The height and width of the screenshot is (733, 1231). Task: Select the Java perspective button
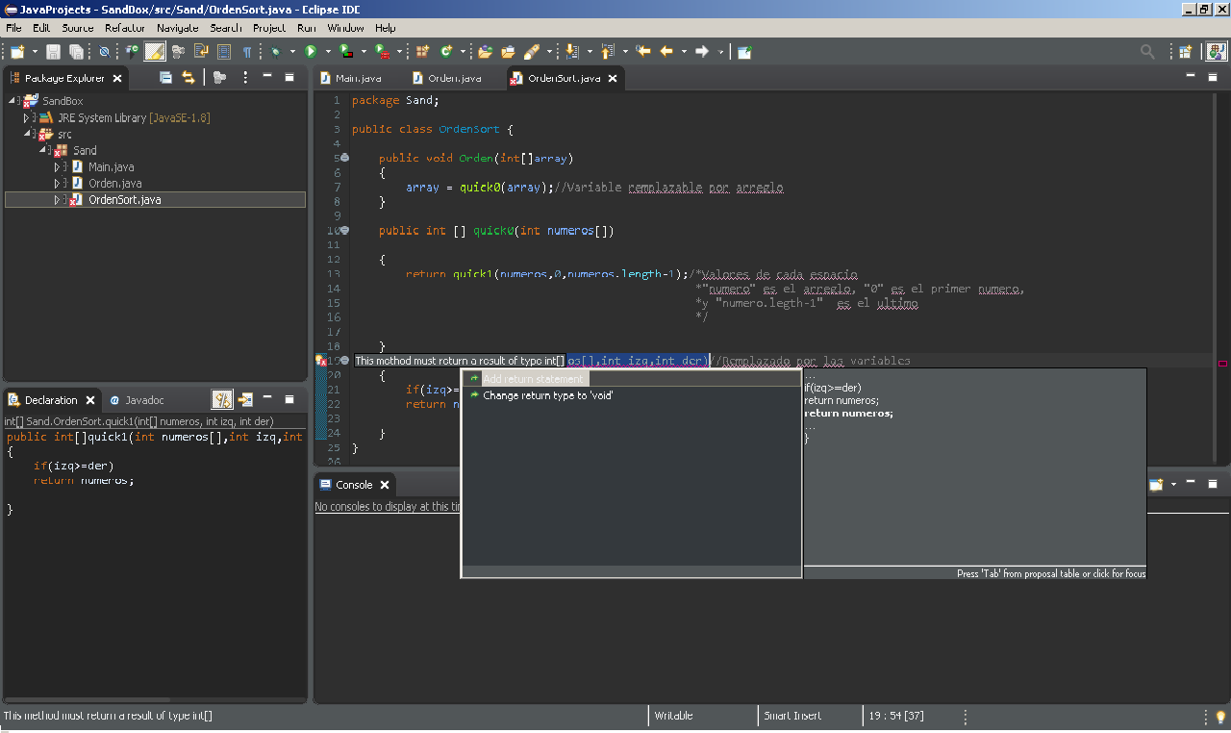pyautogui.click(x=1216, y=51)
